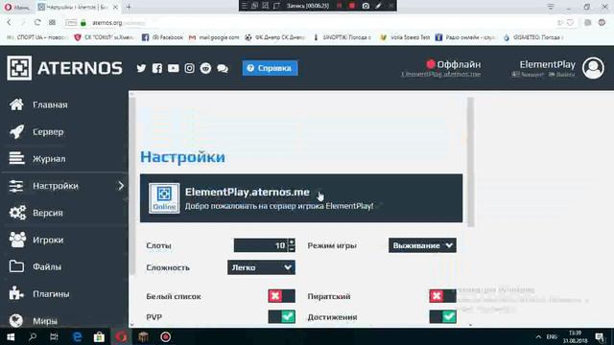Click the Справка help button

270,68
